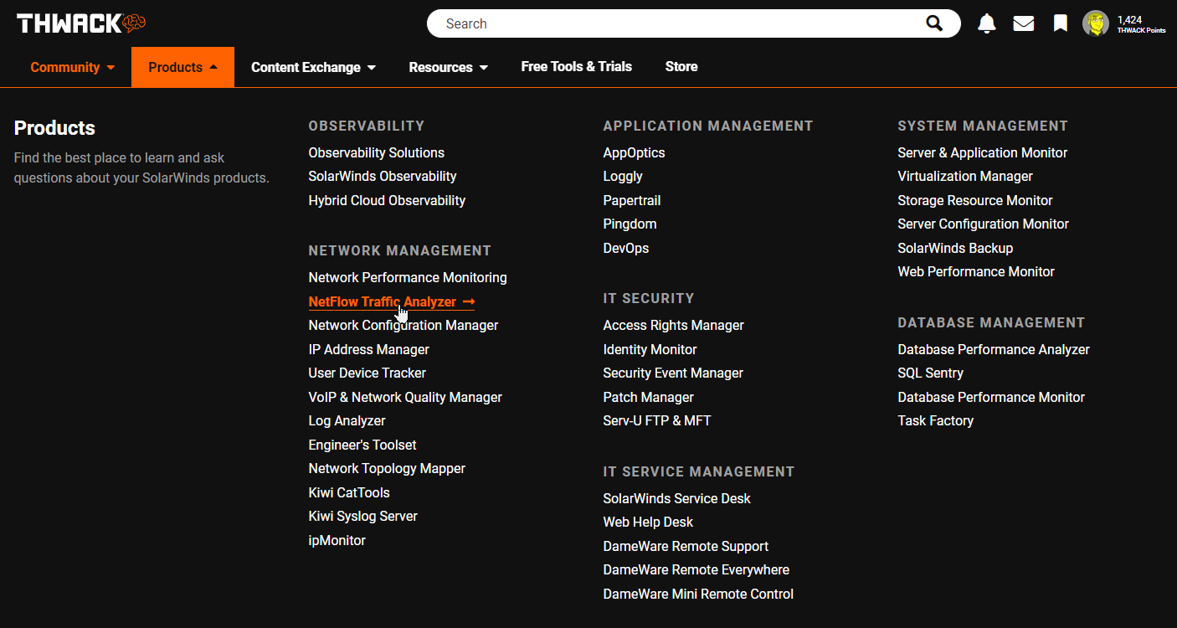This screenshot has width=1177, height=628.
Task: Select Kiwi CatTools
Action: [x=349, y=492]
